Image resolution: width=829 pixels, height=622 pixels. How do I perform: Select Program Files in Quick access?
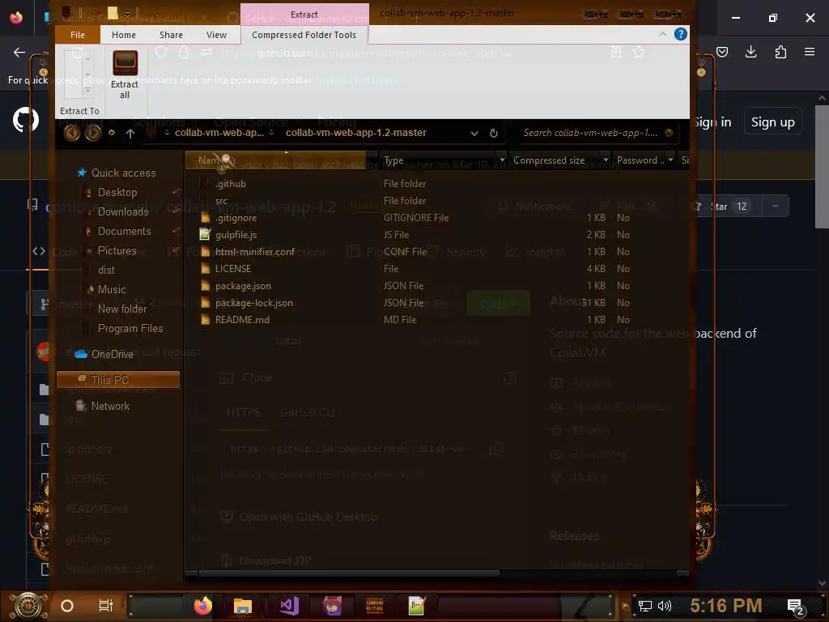click(130, 328)
